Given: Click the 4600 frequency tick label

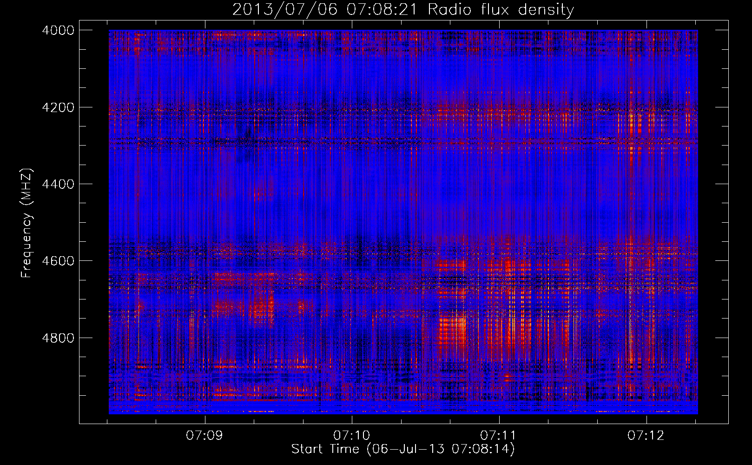Looking at the screenshot, I should pos(58,261).
